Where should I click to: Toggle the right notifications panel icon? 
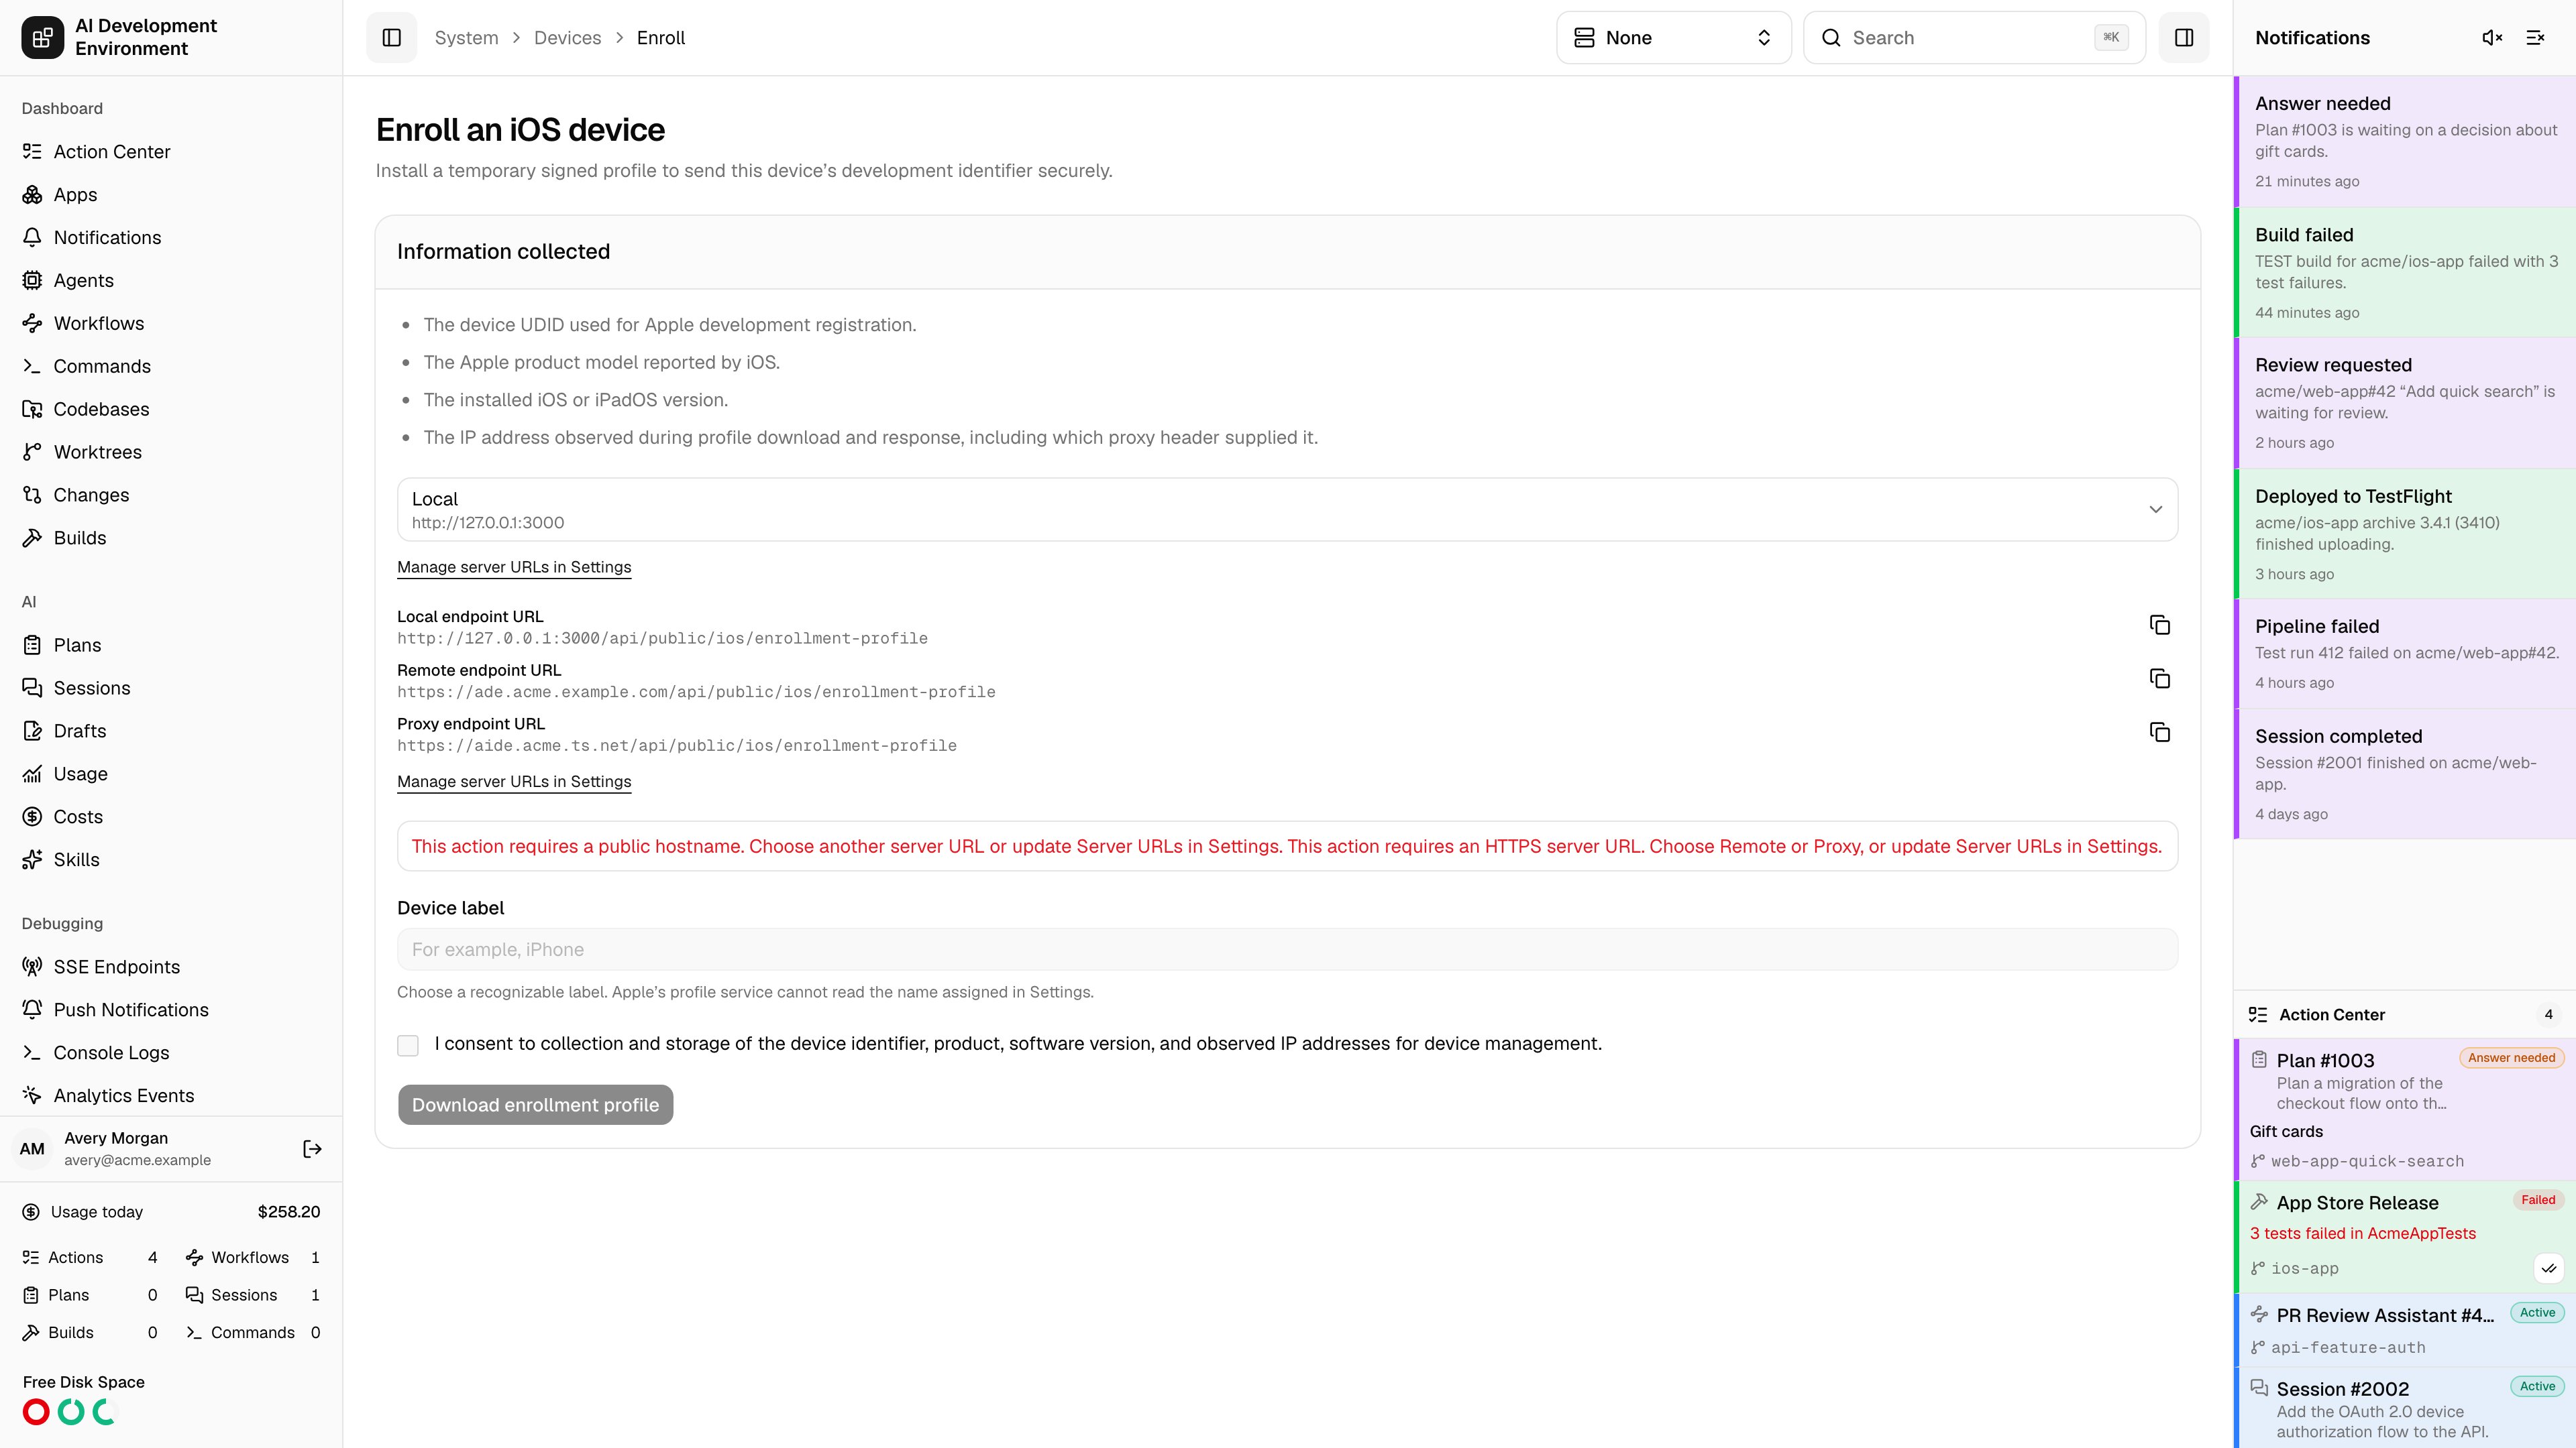point(2184,38)
